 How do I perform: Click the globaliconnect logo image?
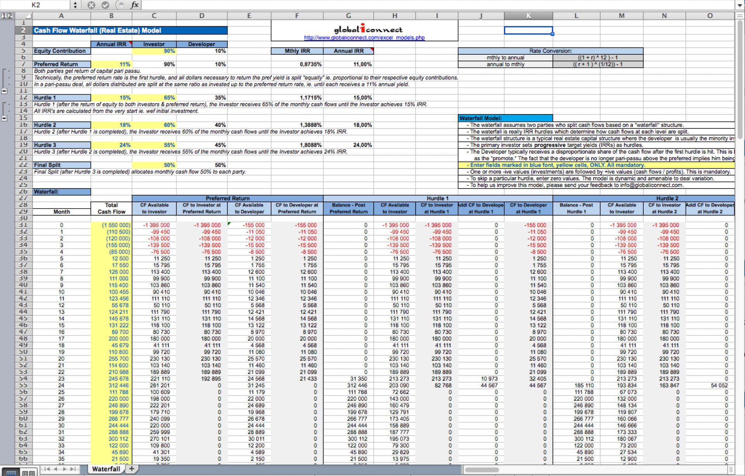(368, 29)
